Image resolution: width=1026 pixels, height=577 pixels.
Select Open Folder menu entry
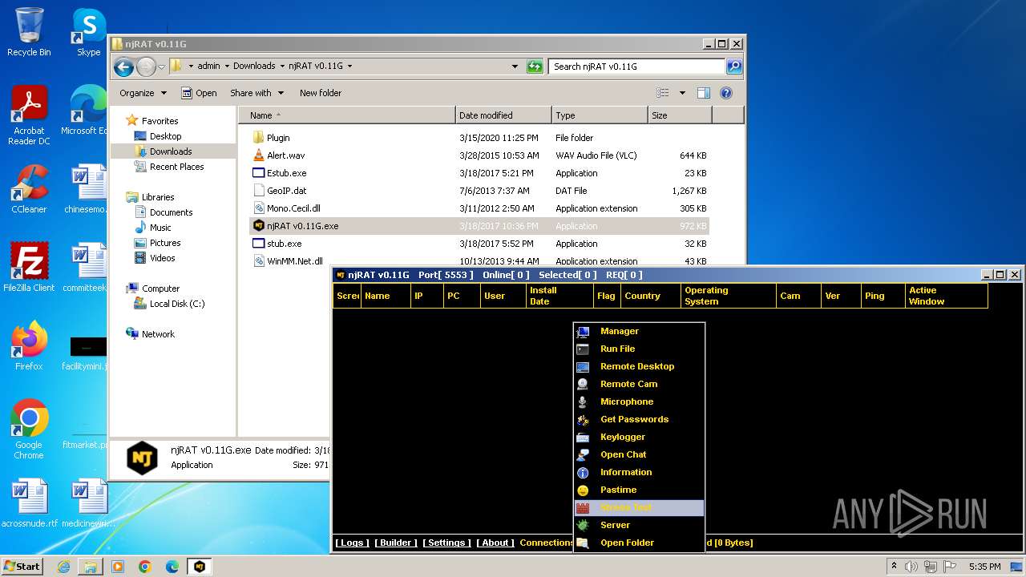pos(639,543)
